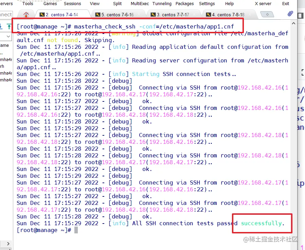Select the '..' parent folder entry

pos(1,53)
